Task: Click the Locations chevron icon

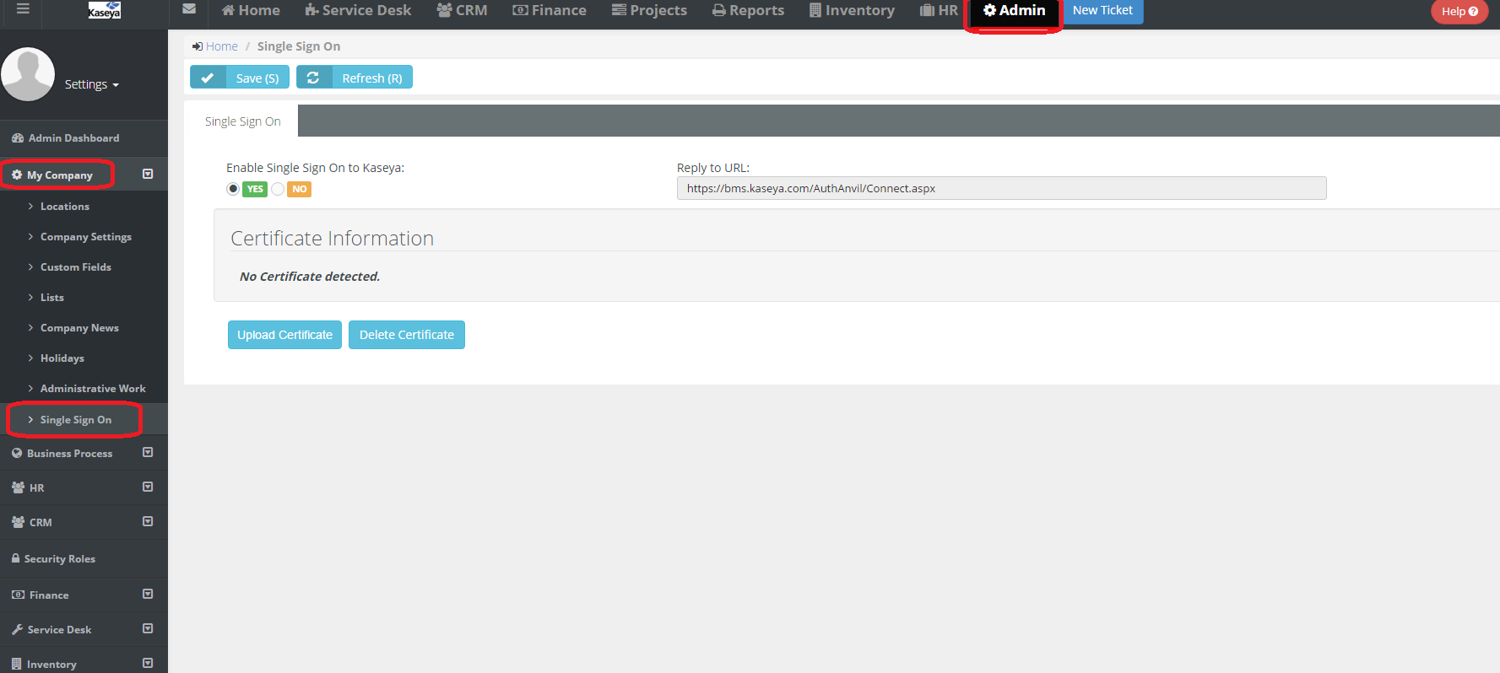Action: coord(31,207)
